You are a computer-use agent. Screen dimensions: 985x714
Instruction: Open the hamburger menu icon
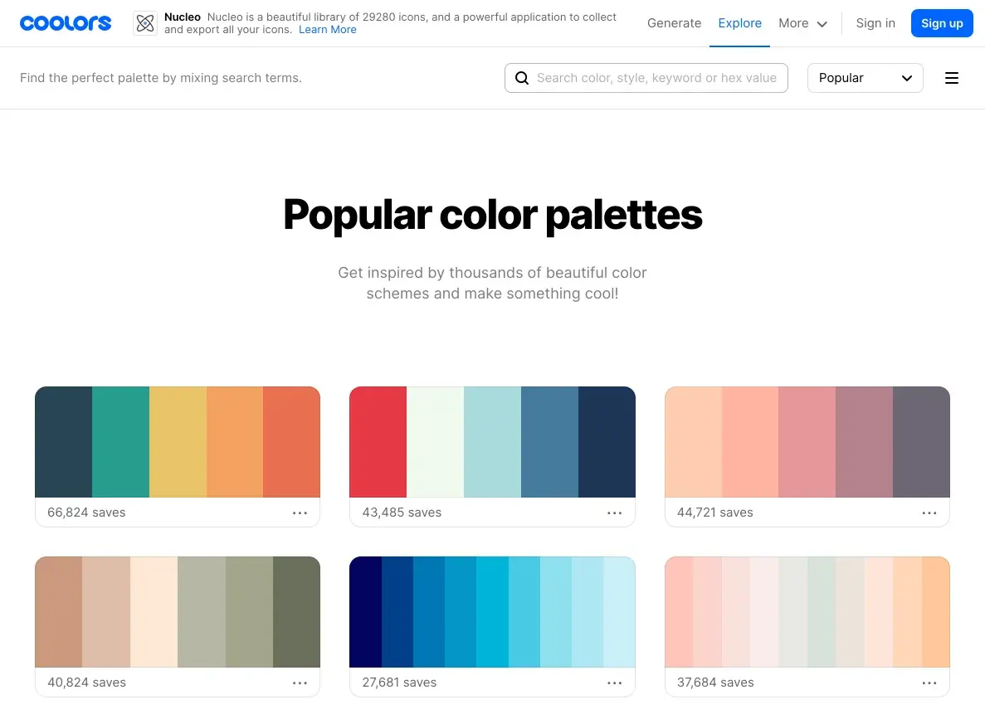pyautogui.click(x=952, y=78)
